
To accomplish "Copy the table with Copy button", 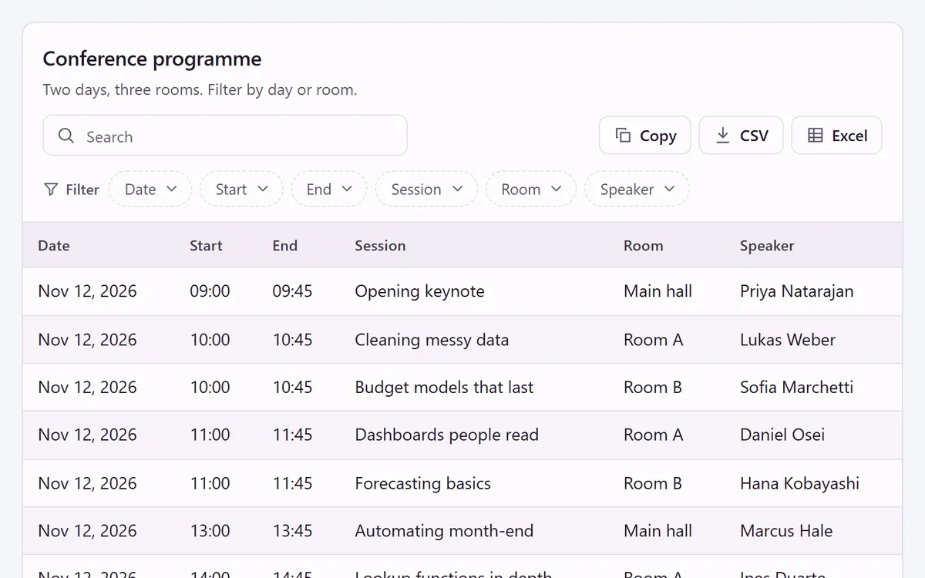I will point(645,136).
